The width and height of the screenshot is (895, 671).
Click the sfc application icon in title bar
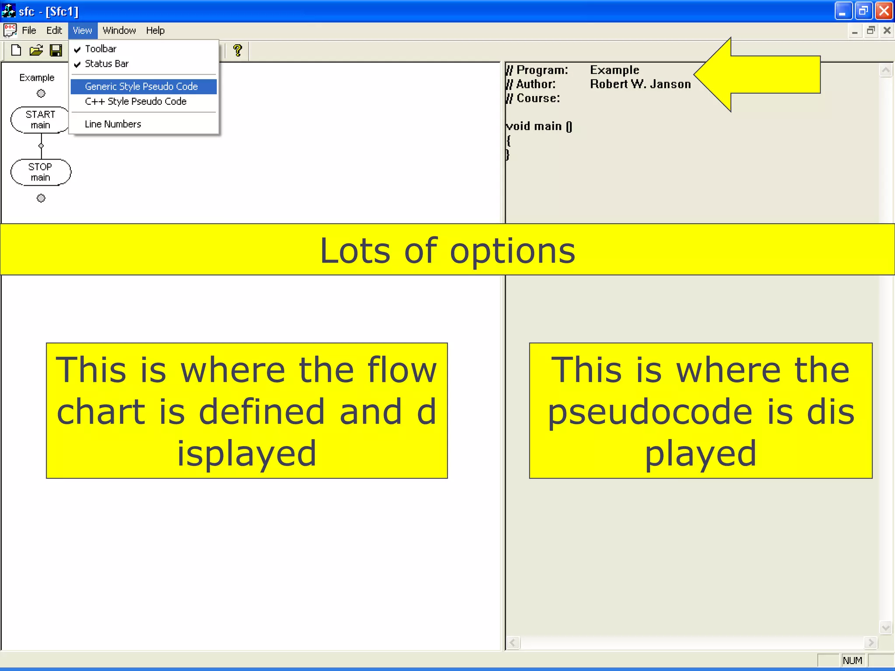click(x=9, y=11)
